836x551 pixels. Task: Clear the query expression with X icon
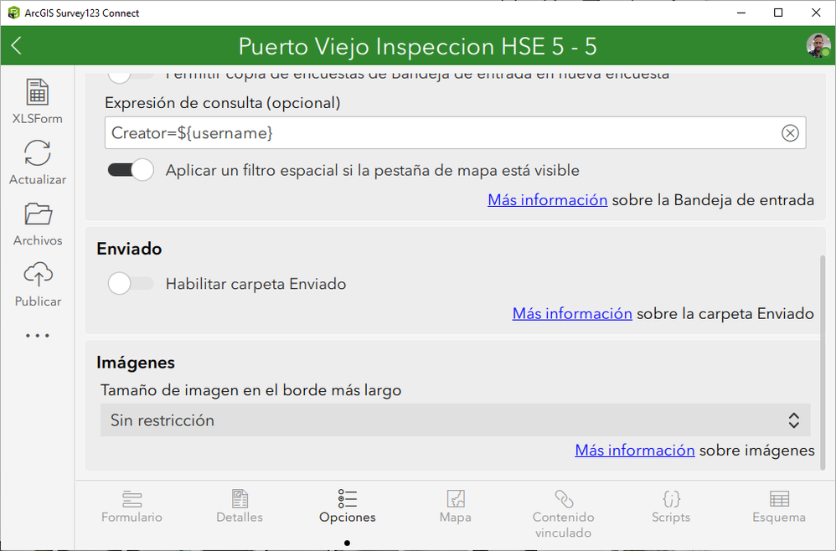tap(790, 132)
